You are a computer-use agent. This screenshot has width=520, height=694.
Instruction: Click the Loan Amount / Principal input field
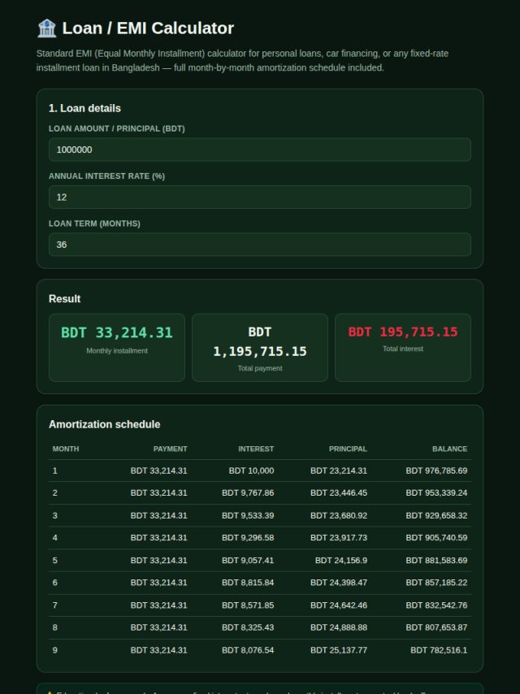[260, 150]
